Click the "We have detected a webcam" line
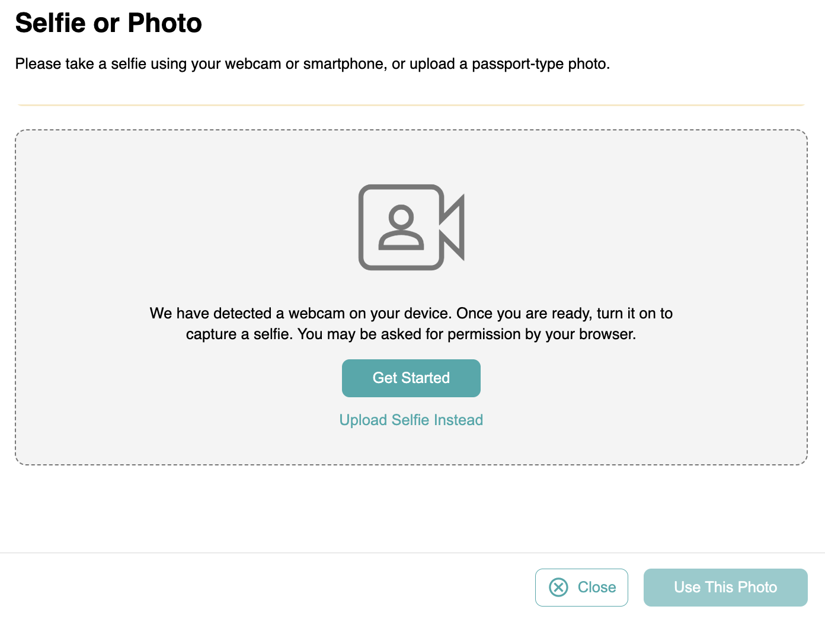This screenshot has width=825, height=619. point(411,313)
